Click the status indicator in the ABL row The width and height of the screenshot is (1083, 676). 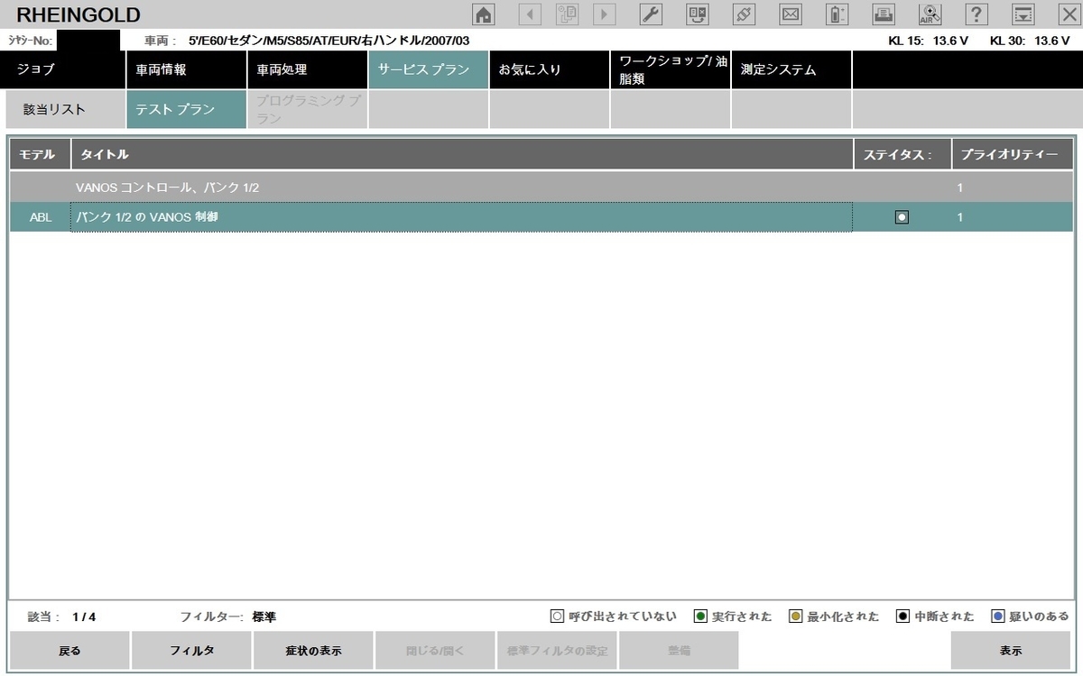pos(902,217)
